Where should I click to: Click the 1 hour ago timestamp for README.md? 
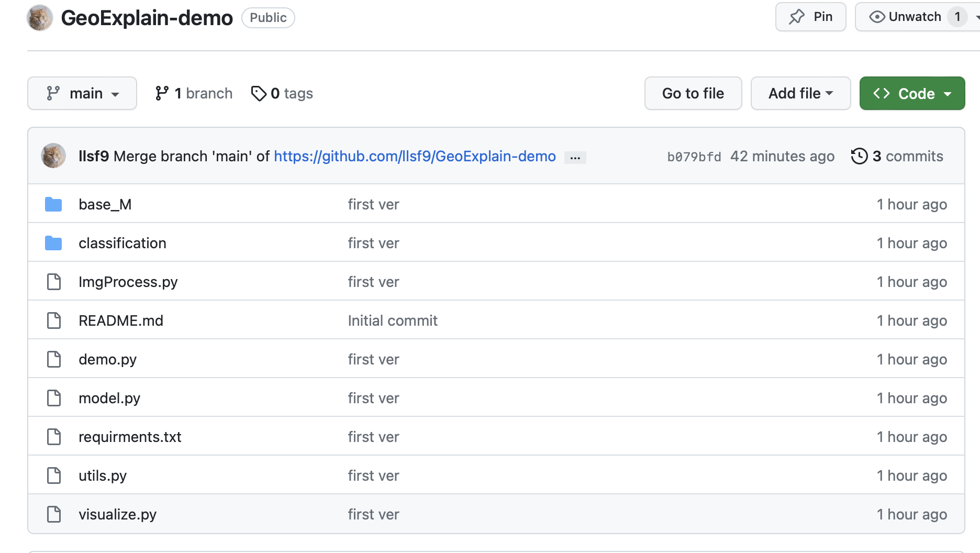pos(912,320)
